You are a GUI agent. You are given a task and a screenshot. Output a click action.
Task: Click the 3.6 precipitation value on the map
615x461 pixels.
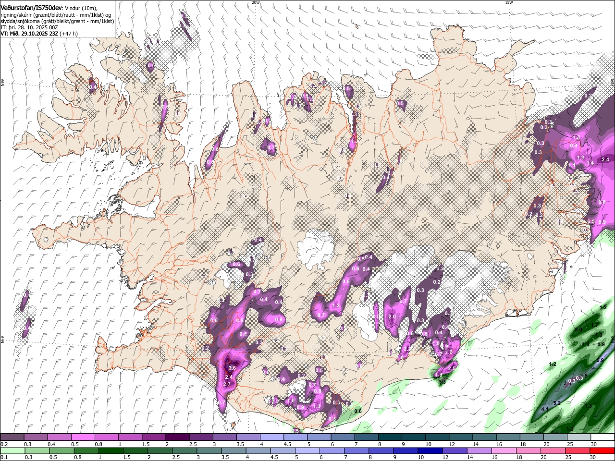tap(232, 368)
